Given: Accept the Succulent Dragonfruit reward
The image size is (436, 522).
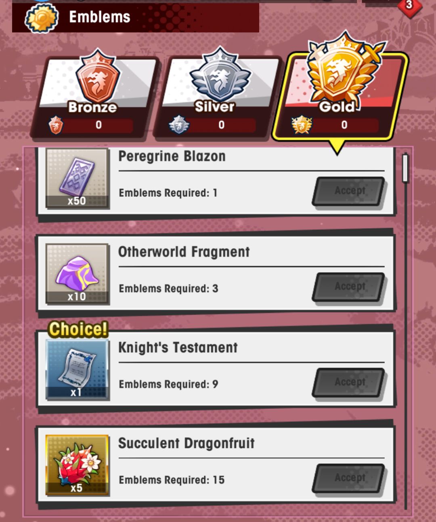Looking at the screenshot, I should coord(350,478).
